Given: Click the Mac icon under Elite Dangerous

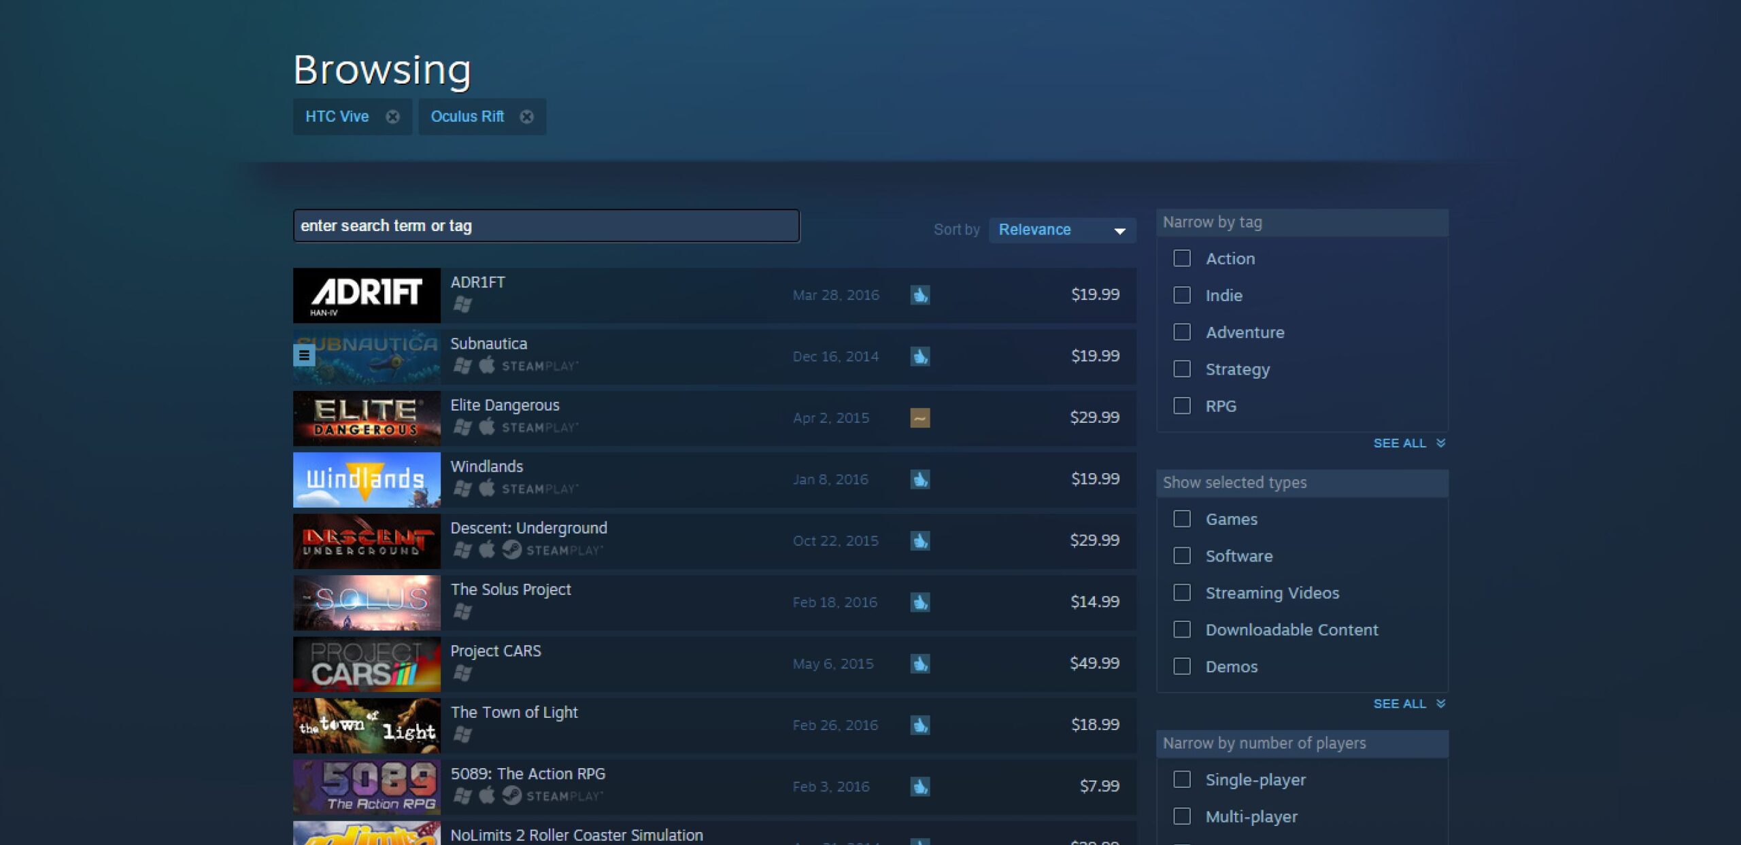Looking at the screenshot, I should (487, 427).
